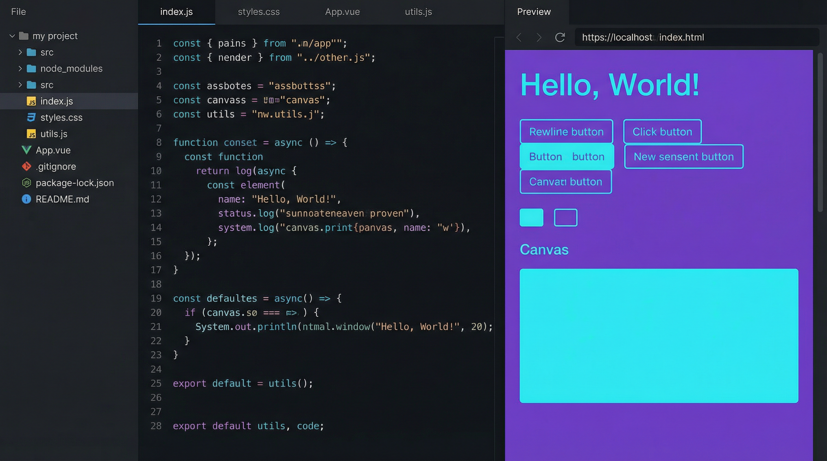Toggle the filled cyan checkbox below the buttons
This screenshot has width=827, height=461.
tap(531, 217)
